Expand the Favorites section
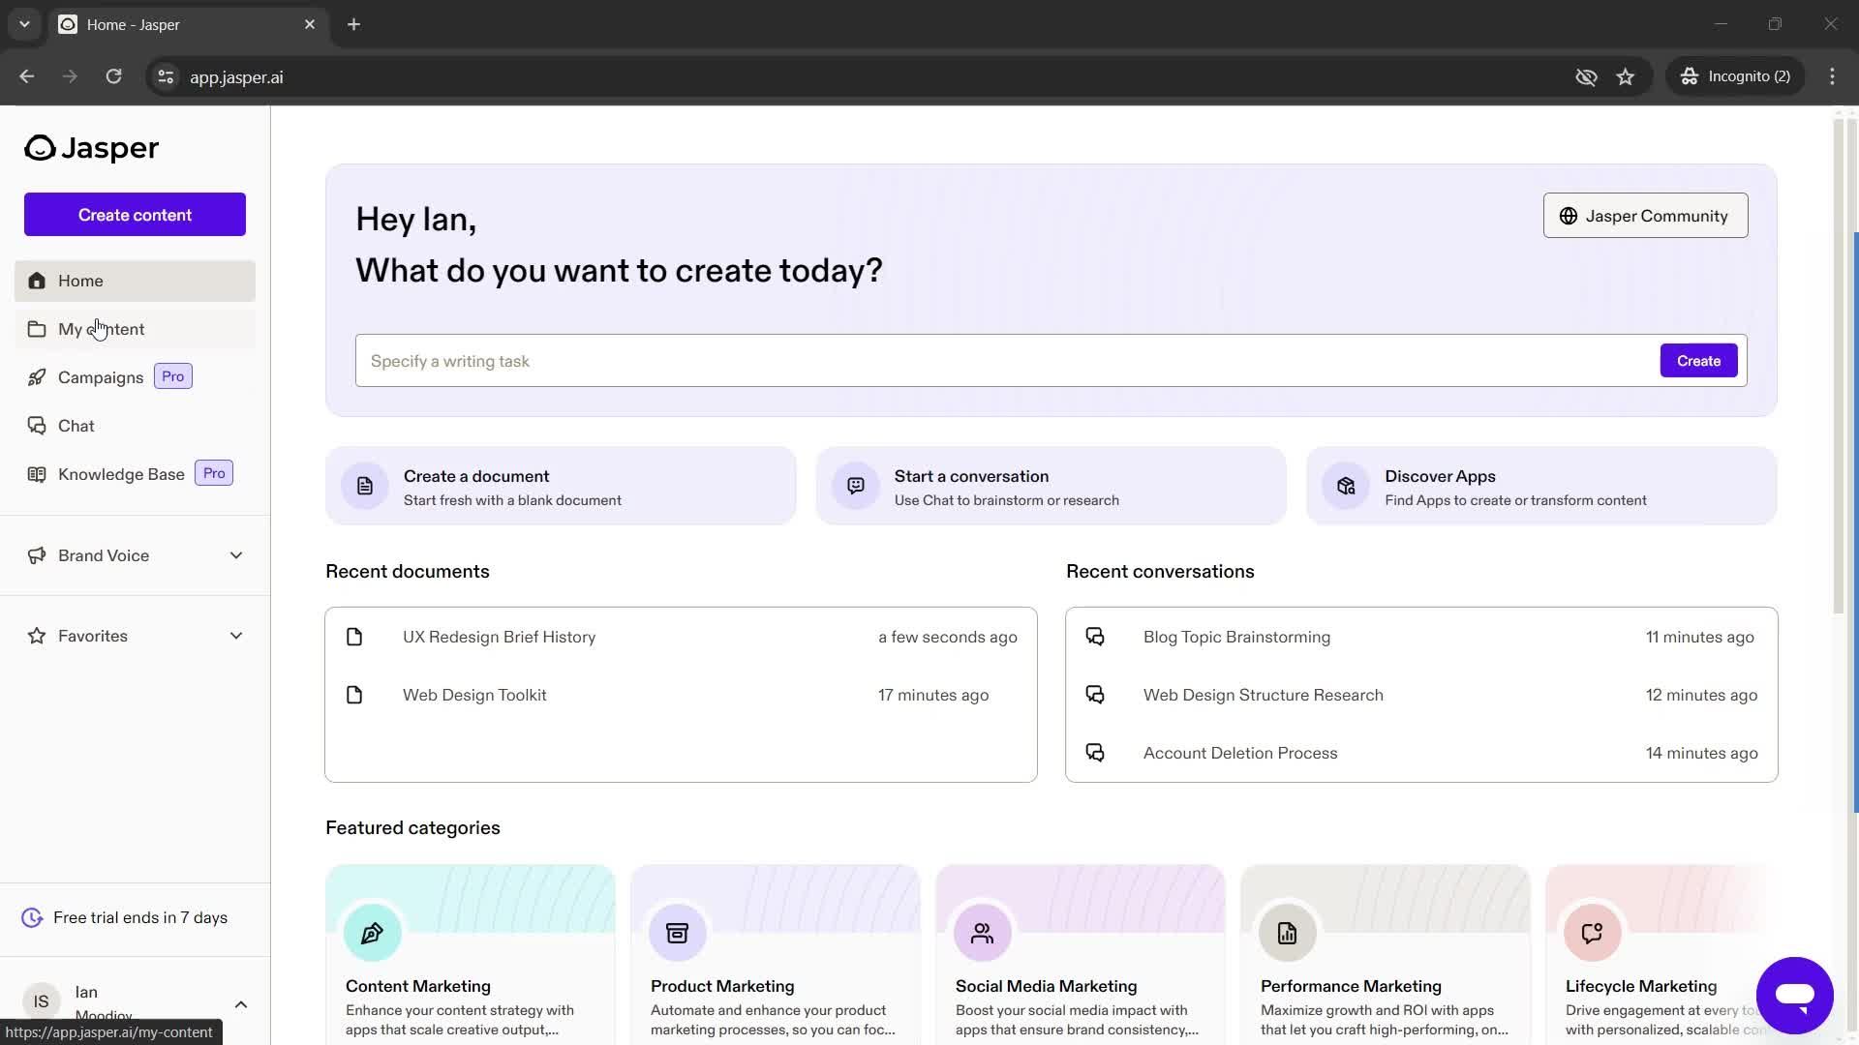1859x1045 pixels. [x=236, y=636]
